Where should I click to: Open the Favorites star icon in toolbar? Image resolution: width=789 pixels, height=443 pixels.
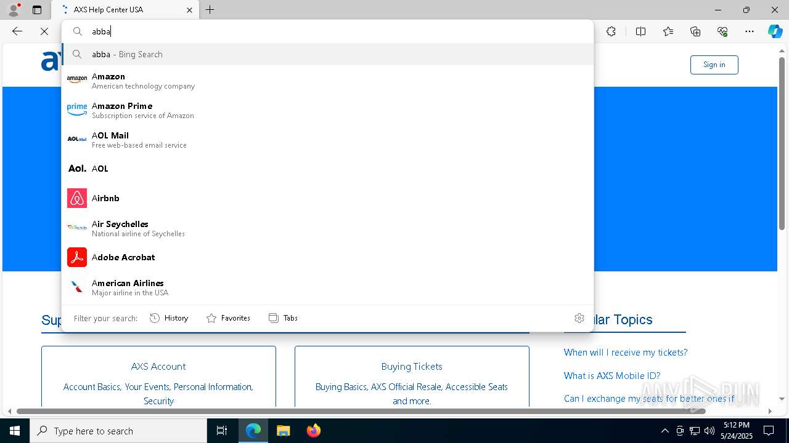(668, 31)
